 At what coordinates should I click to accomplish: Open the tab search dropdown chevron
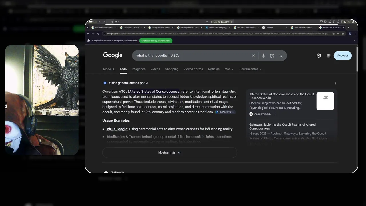coord(88,27)
